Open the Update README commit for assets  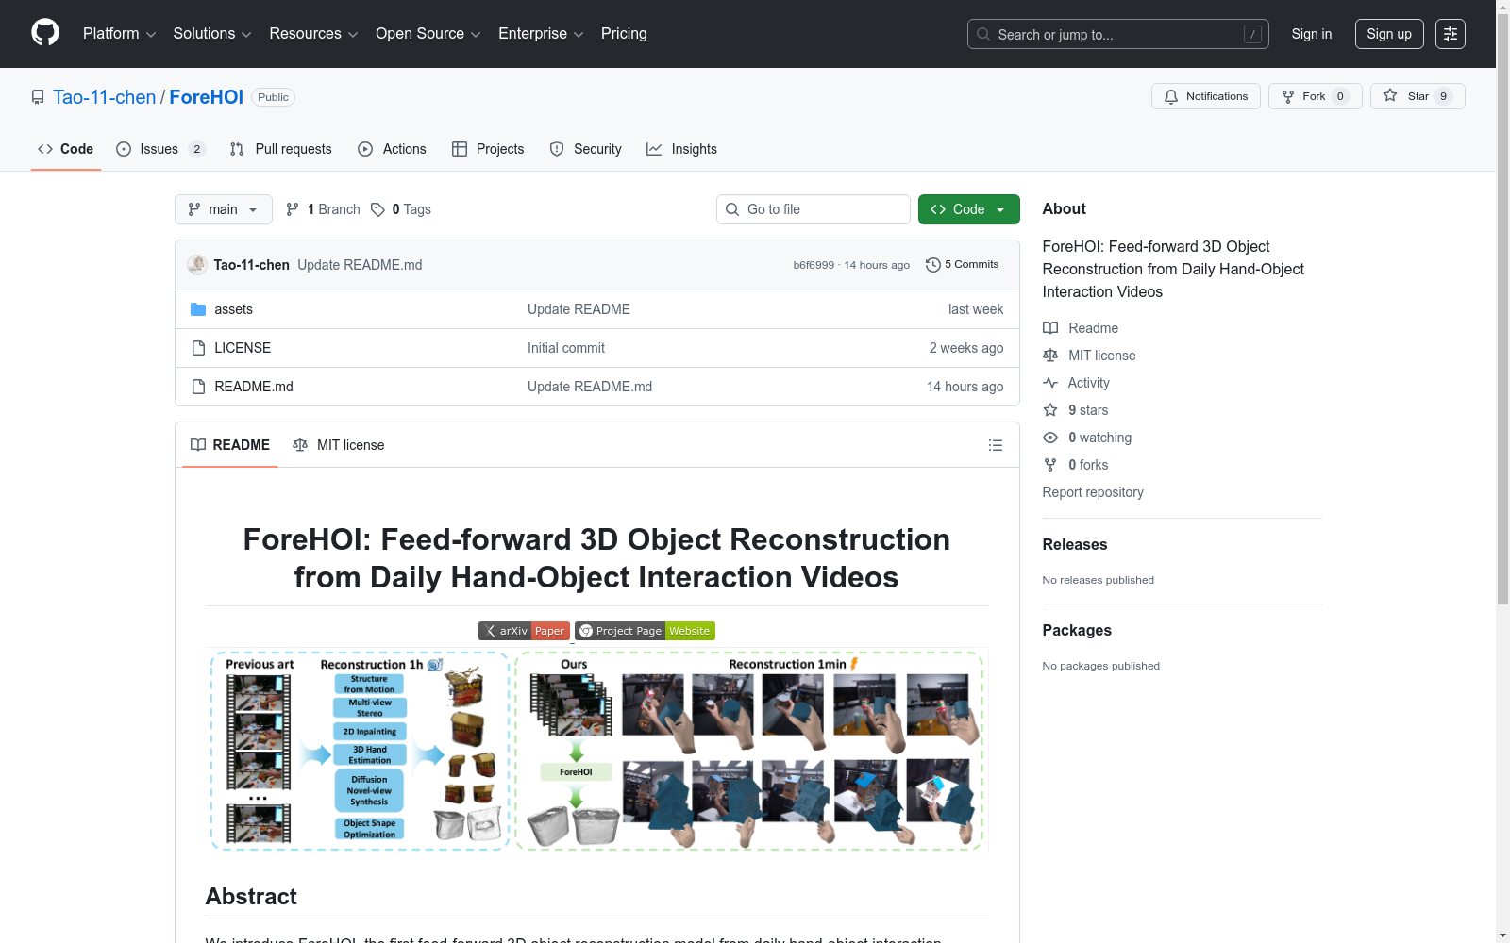coord(579,309)
